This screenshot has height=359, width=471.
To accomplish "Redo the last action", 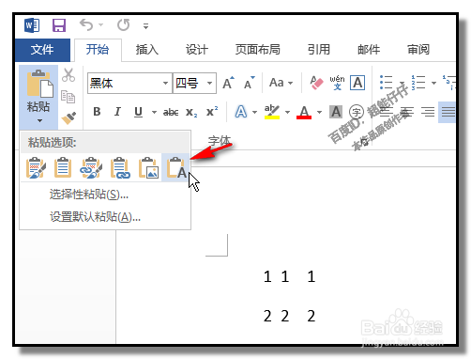I will (x=124, y=24).
